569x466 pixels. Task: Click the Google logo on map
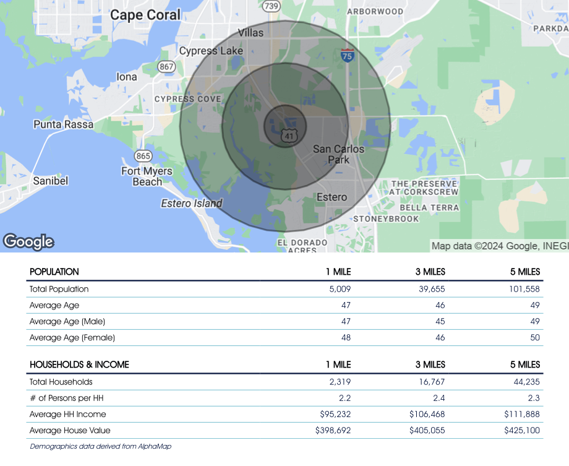click(x=28, y=241)
